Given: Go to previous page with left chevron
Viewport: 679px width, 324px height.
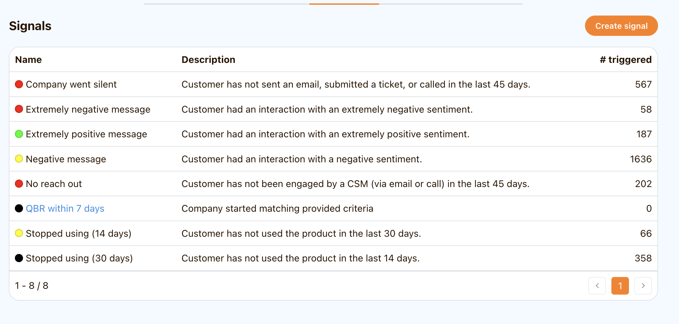Looking at the screenshot, I should click(597, 286).
